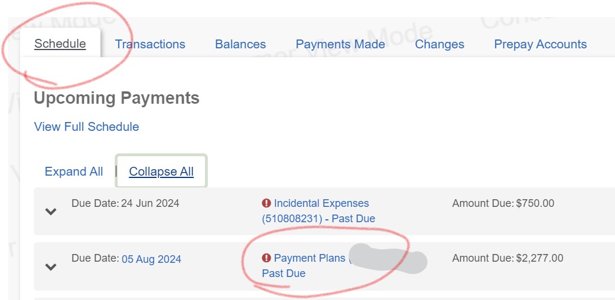Viewport: 615px width, 300px height.
Task: Click the View Full Schedule link
Action: point(86,127)
